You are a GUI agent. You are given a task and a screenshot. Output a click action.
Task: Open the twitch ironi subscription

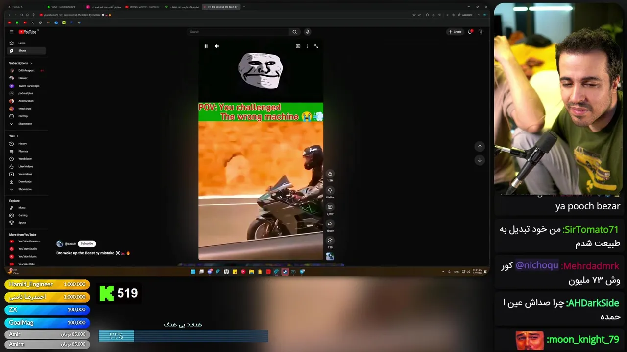(27, 109)
